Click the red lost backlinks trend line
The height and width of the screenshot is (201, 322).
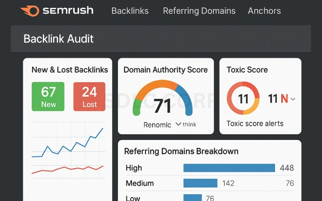pyautogui.click(x=68, y=169)
